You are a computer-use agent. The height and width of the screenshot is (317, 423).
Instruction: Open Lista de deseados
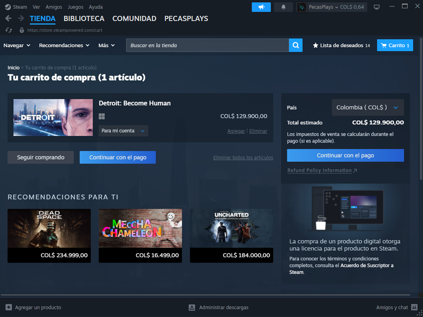click(342, 45)
